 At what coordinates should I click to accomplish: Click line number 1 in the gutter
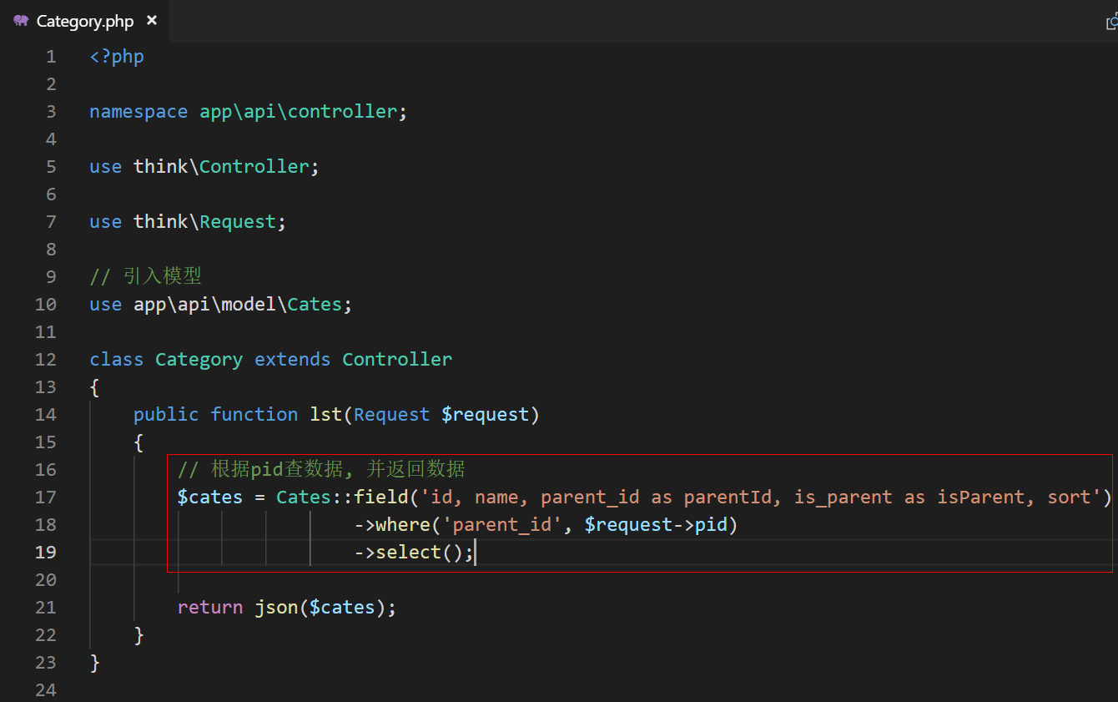pyautogui.click(x=51, y=57)
